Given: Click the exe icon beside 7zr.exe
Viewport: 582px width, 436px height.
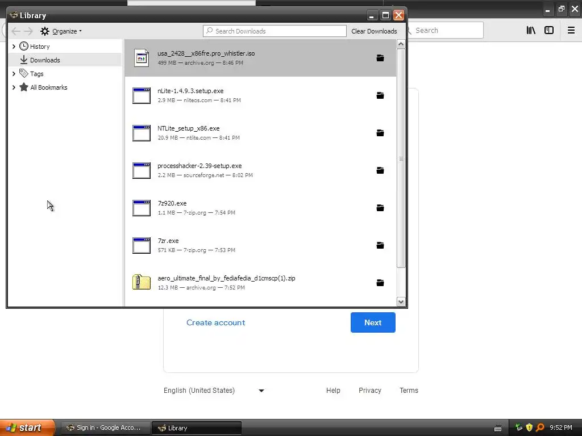Looking at the screenshot, I should 142,245.
